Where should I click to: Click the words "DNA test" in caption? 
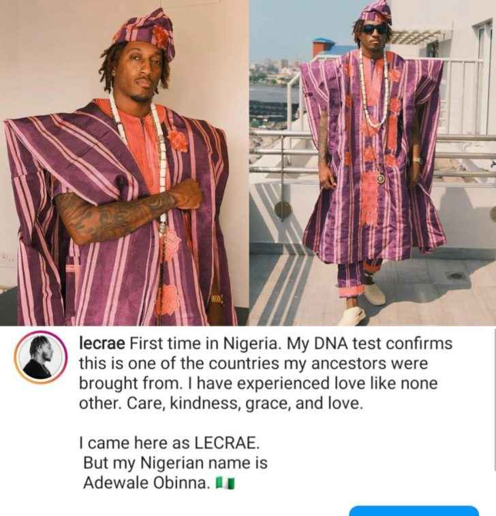point(347,344)
